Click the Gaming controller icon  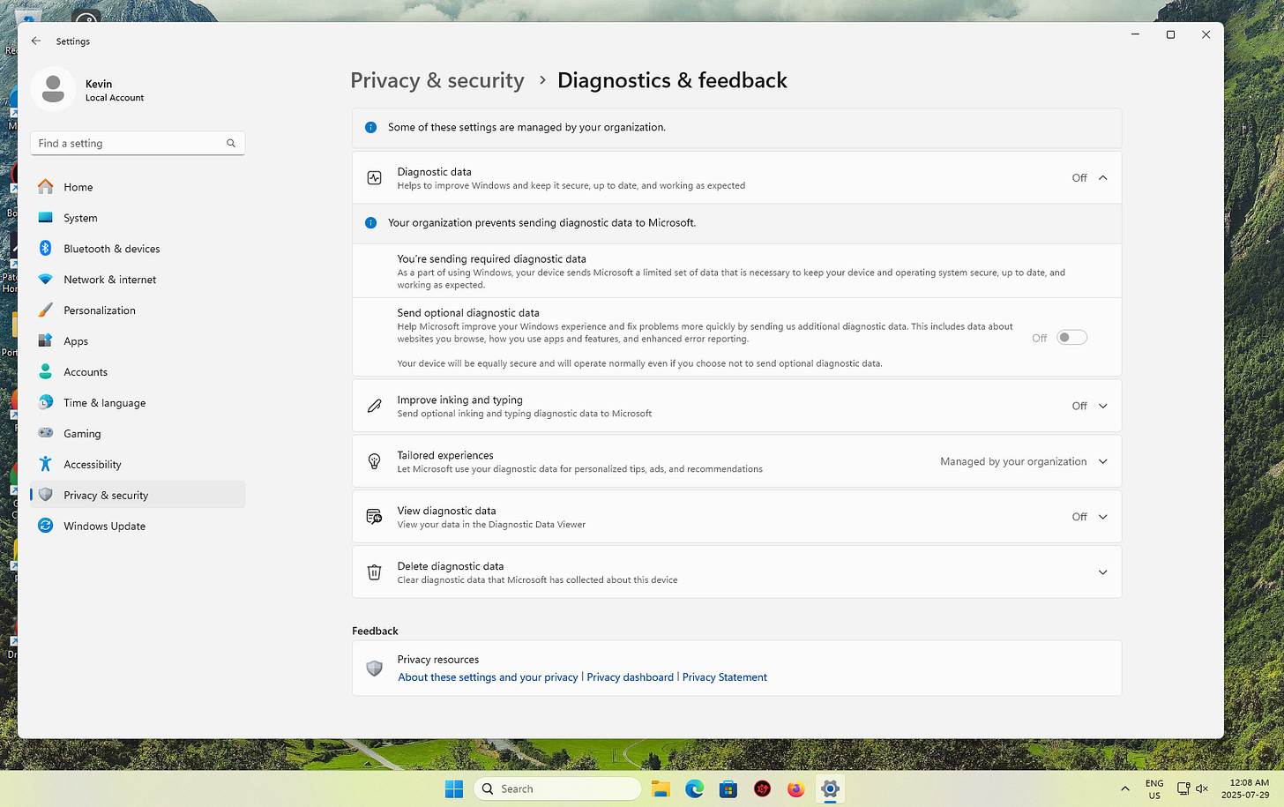(46, 433)
